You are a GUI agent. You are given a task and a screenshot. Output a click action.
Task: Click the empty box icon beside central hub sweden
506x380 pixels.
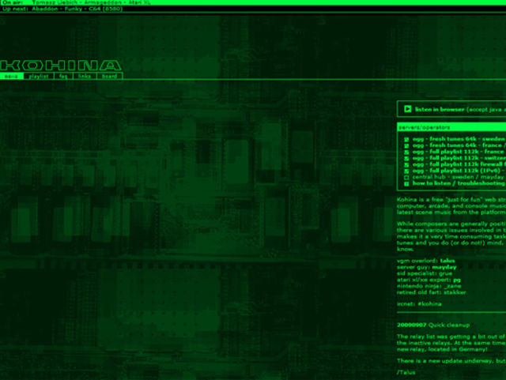pyautogui.click(x=406, y=178)
